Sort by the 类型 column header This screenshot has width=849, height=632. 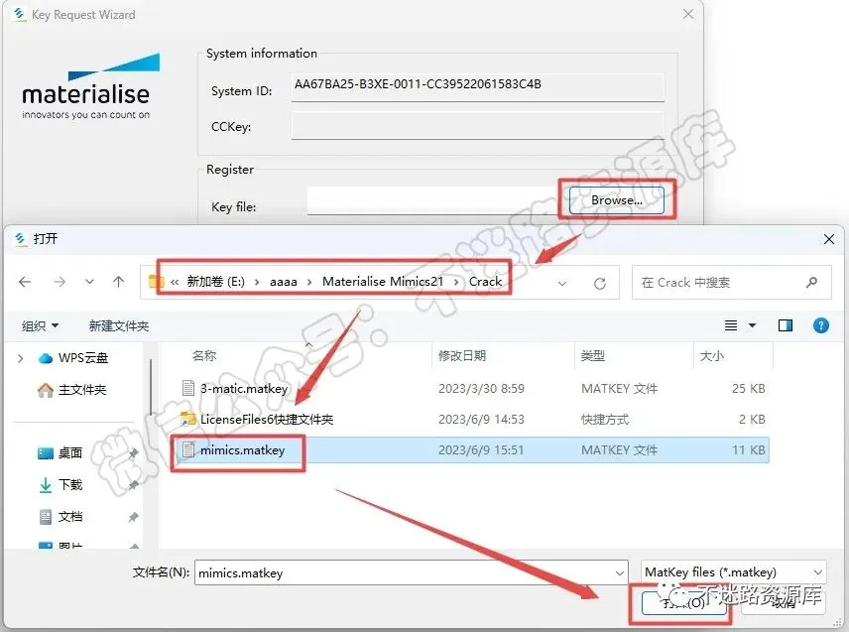tap(593, 356)
